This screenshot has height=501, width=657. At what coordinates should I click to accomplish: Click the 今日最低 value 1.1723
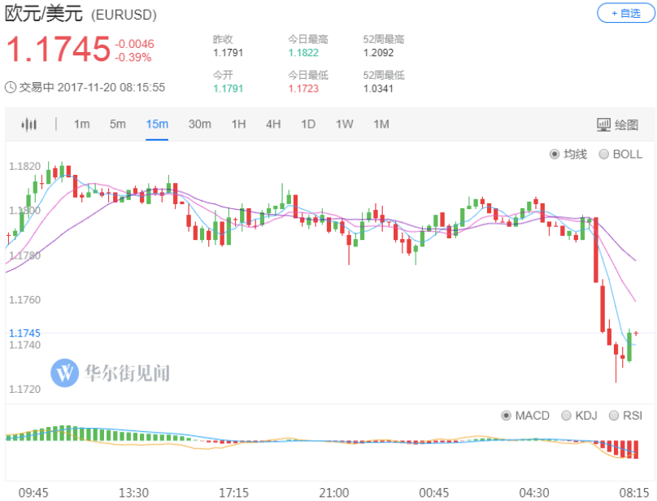point(303,89)
